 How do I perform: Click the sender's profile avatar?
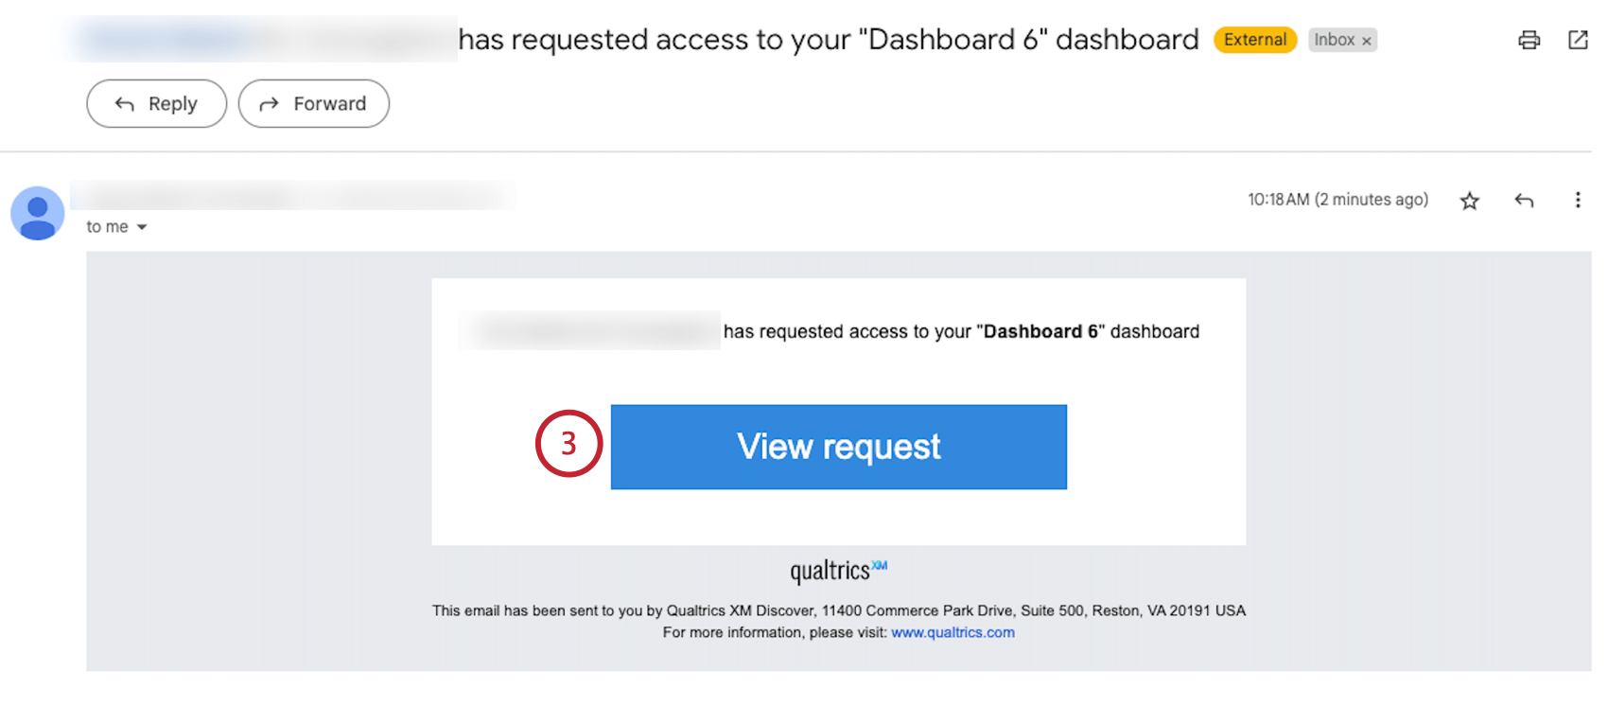point(38,213)
